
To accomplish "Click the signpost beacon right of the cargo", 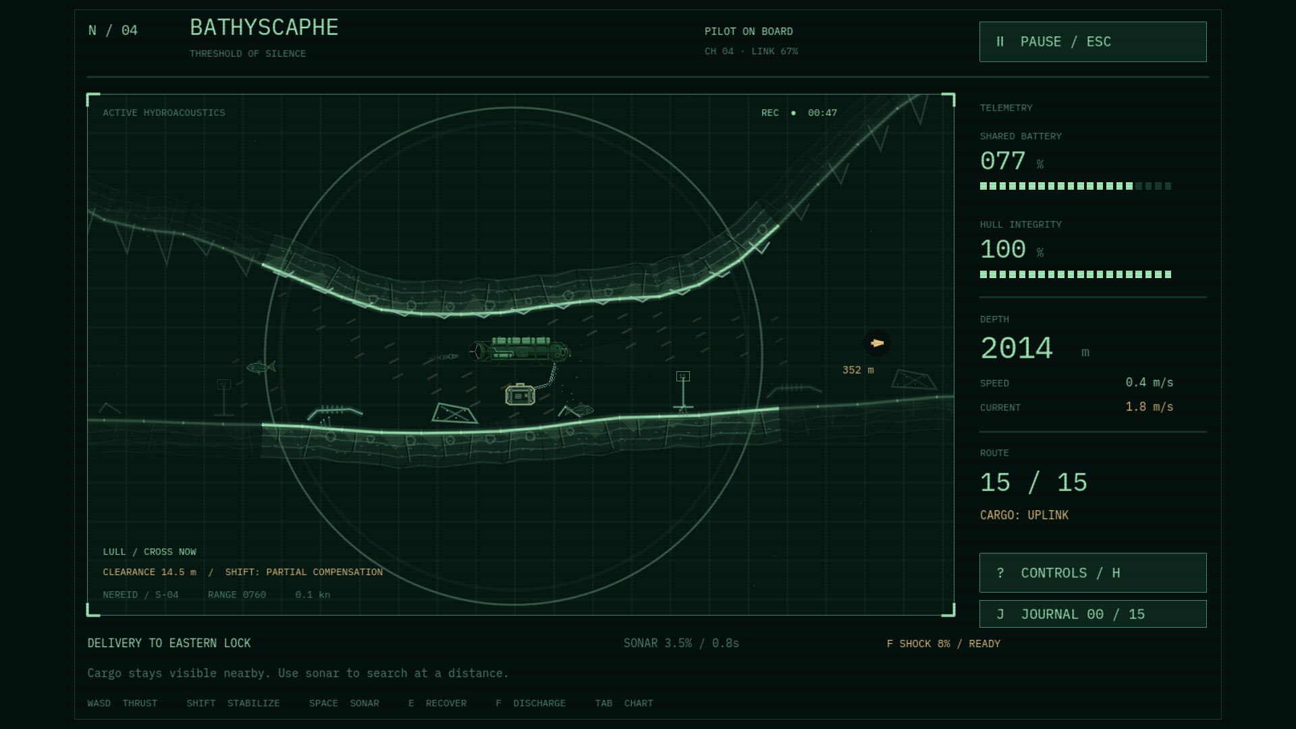I will 683,391.
